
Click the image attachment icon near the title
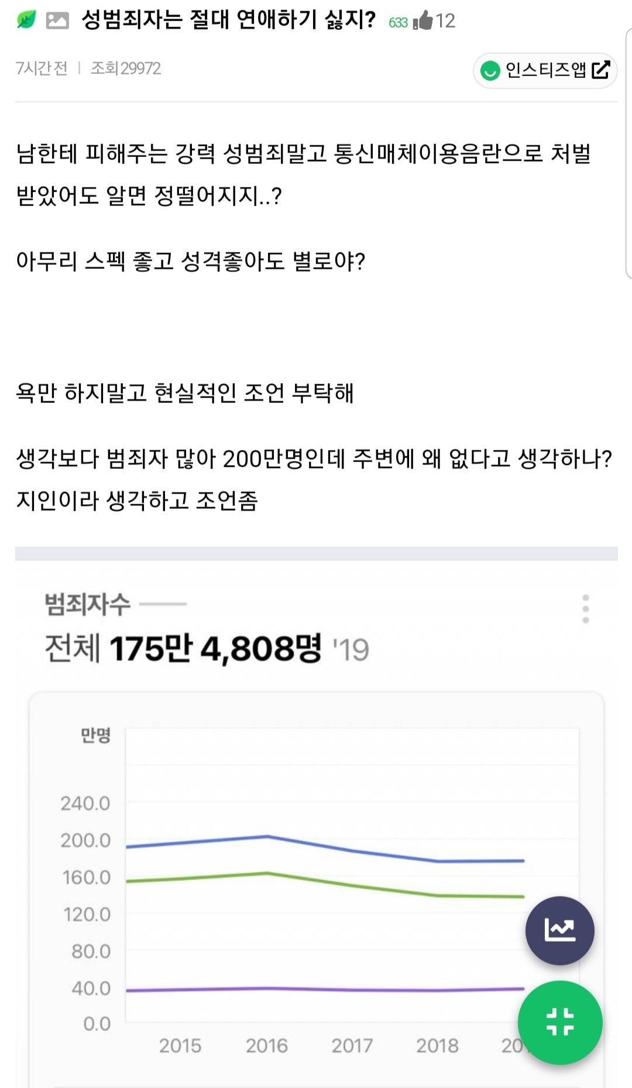click(57, 21)
